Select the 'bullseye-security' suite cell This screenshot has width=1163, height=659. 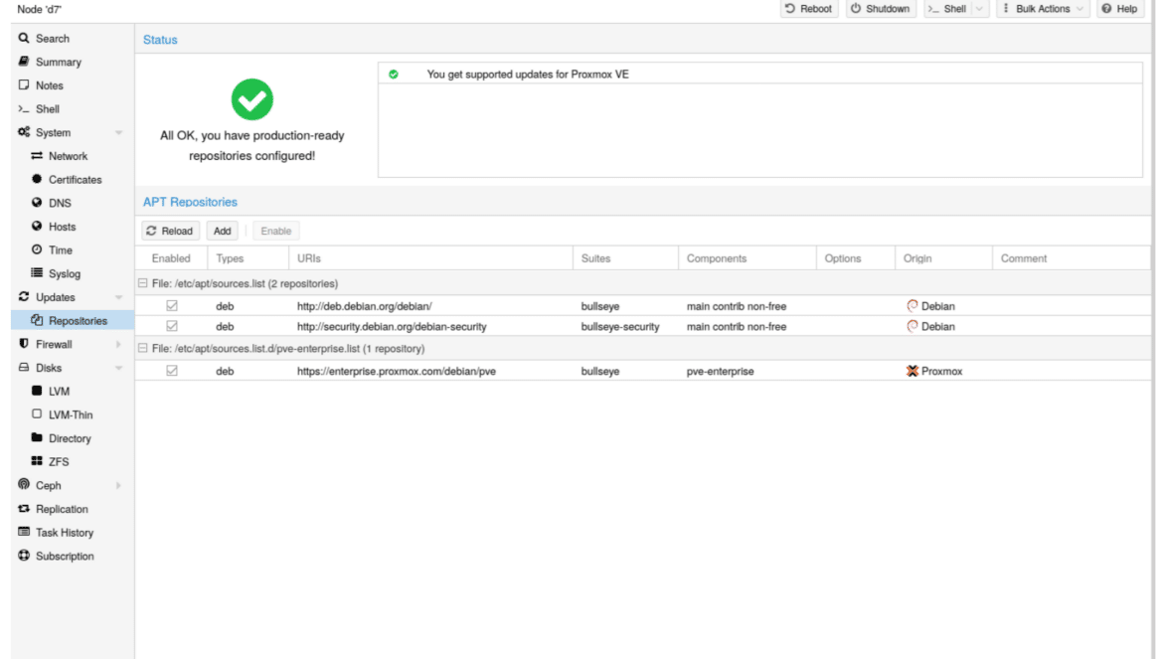[x=620, y=326]
